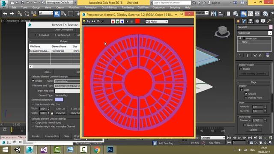Switch to the Create command panel tab
Image resolution: width=274 pixels, height=154 pixels.
[238, 21]
